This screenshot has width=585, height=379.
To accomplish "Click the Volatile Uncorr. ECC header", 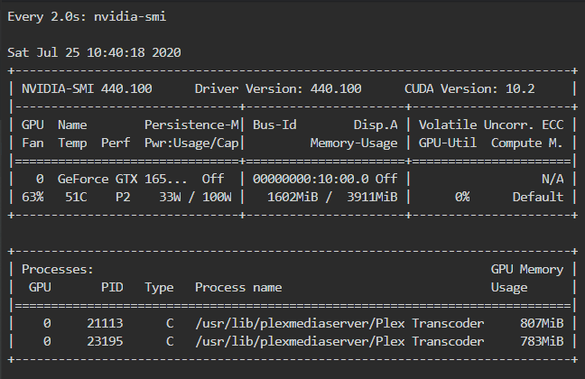I will (491, 125).
